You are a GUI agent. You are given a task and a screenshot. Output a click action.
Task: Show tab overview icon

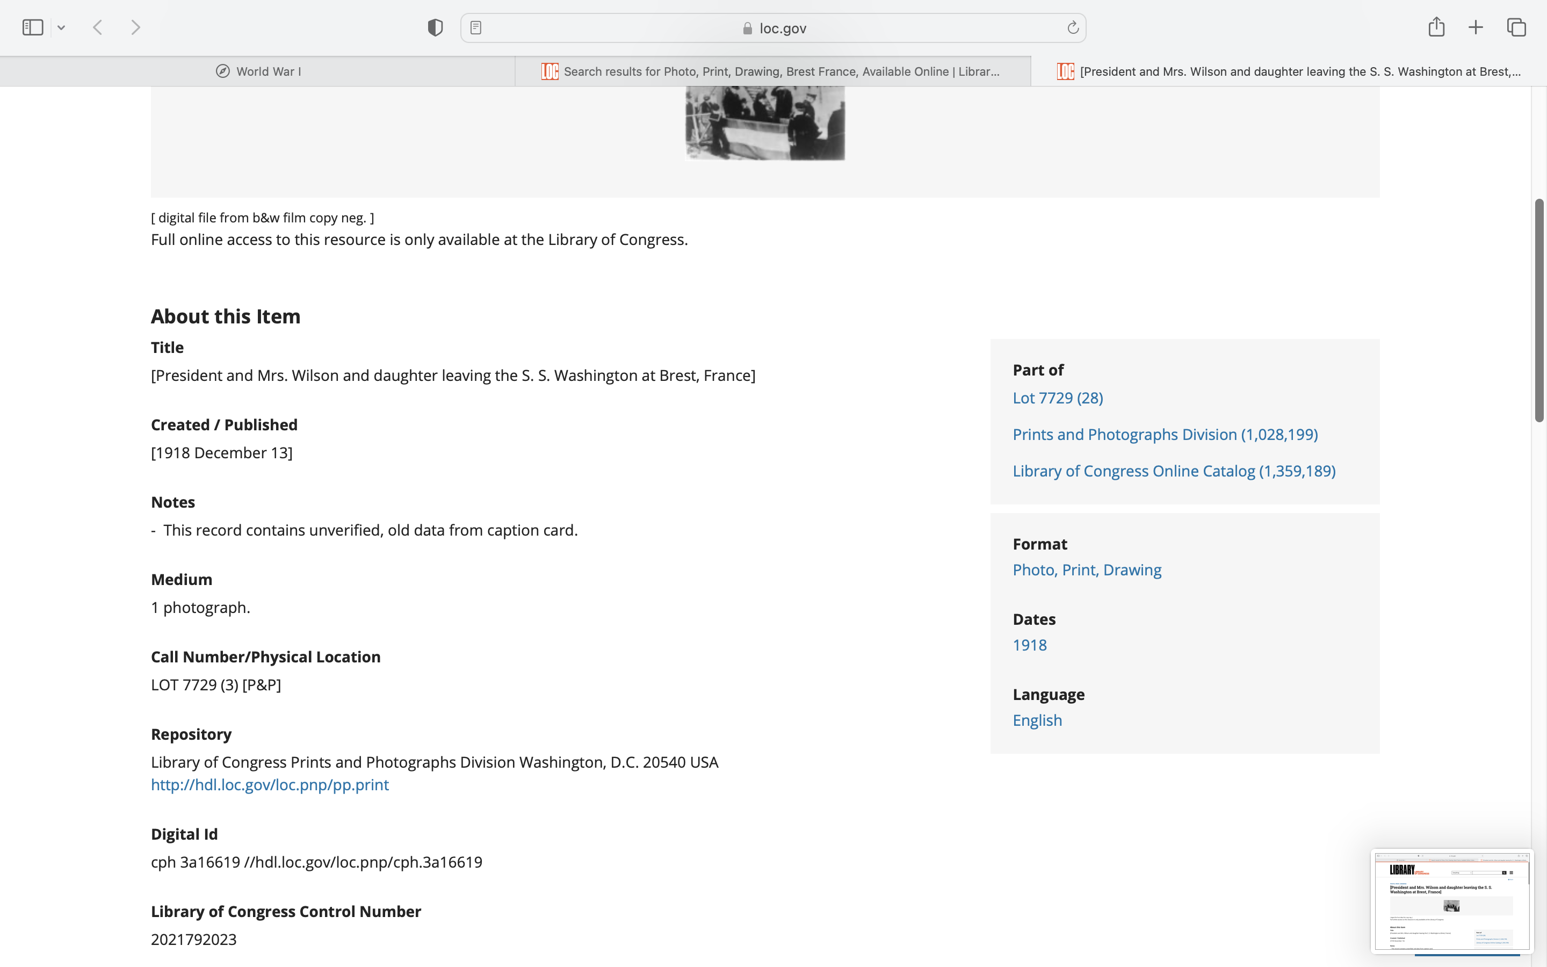tap(1516, 27)
